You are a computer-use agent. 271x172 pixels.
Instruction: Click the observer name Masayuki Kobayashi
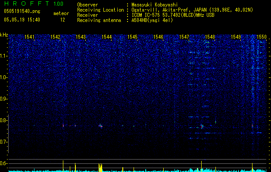155,5
